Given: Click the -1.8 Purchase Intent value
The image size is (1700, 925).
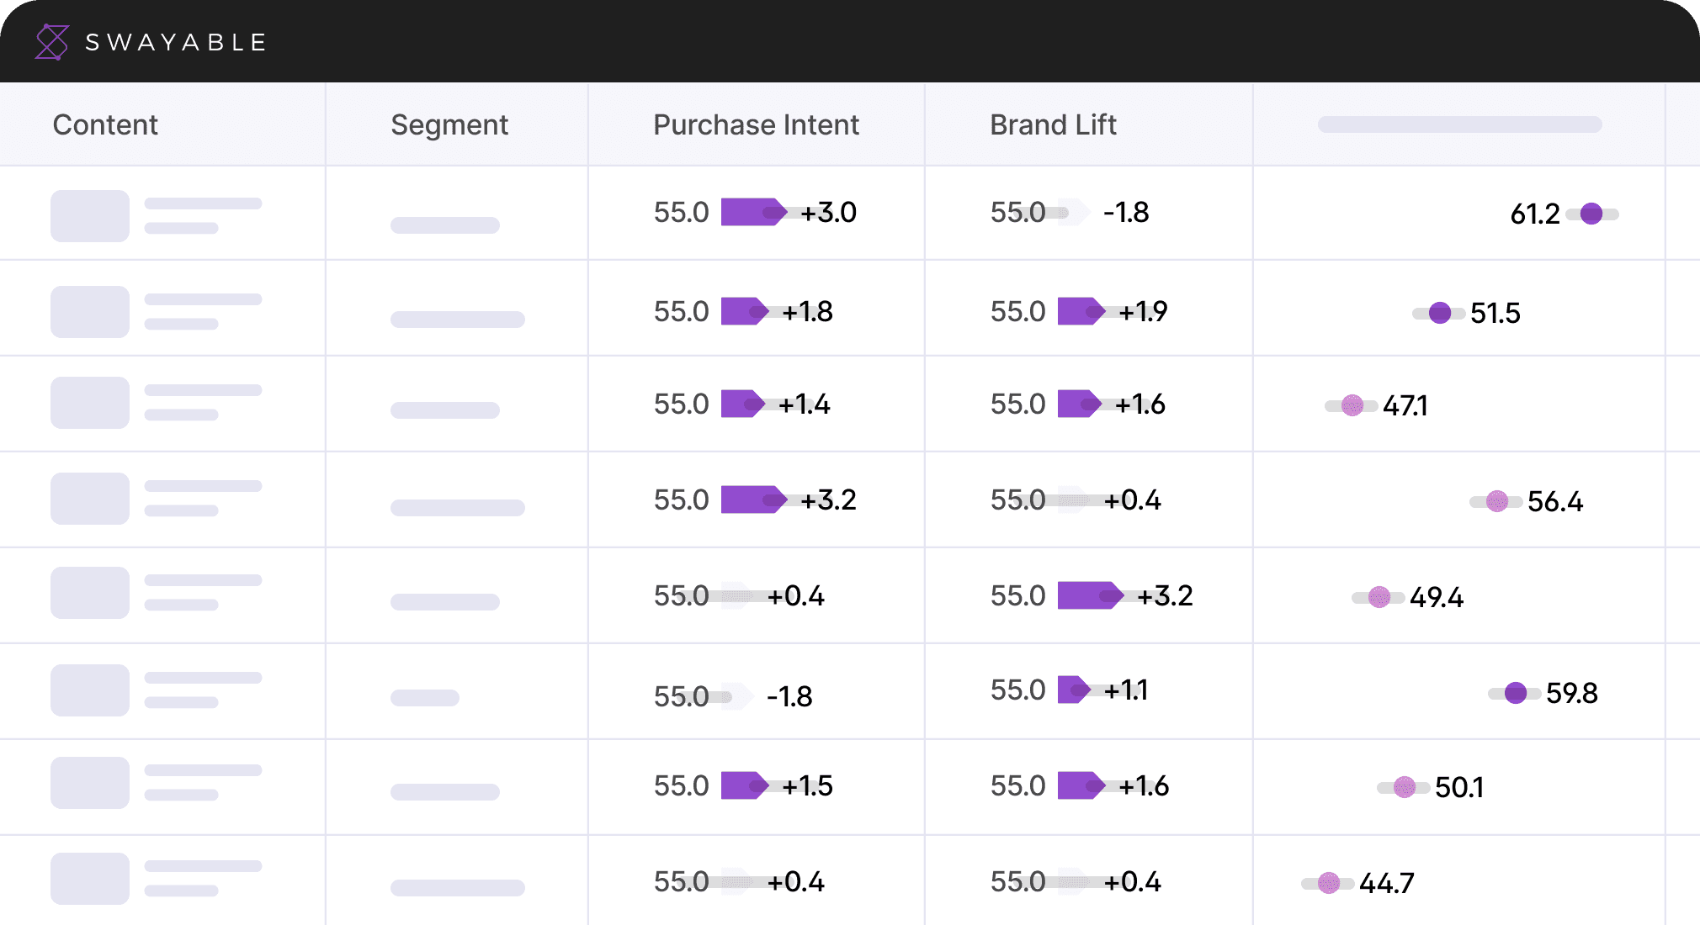Looking at the screenshot, I should pos(789,696).
